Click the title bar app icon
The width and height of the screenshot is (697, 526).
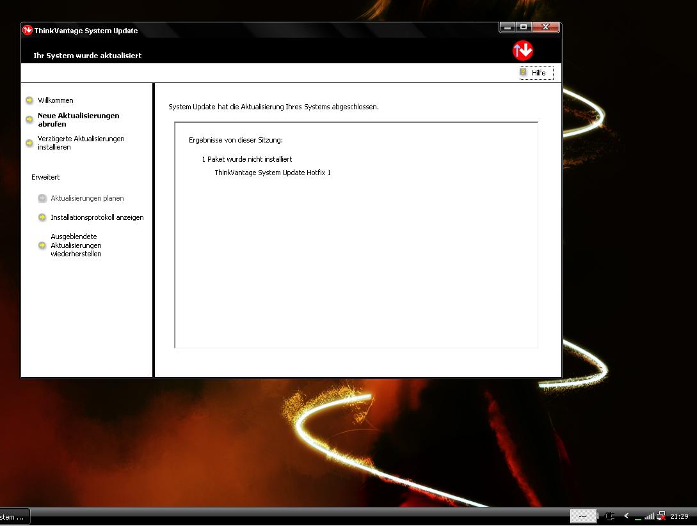tap(28, 30)
